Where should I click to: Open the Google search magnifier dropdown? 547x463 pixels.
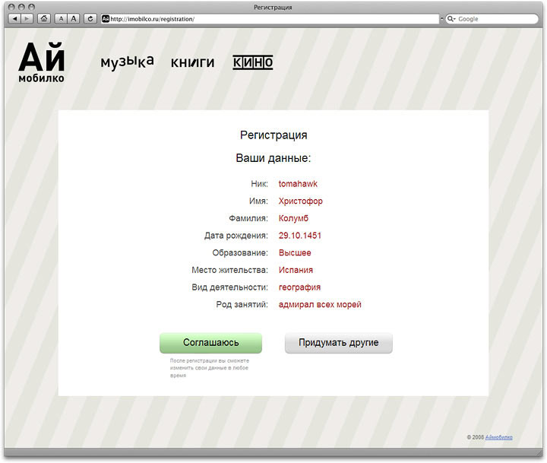451,18
